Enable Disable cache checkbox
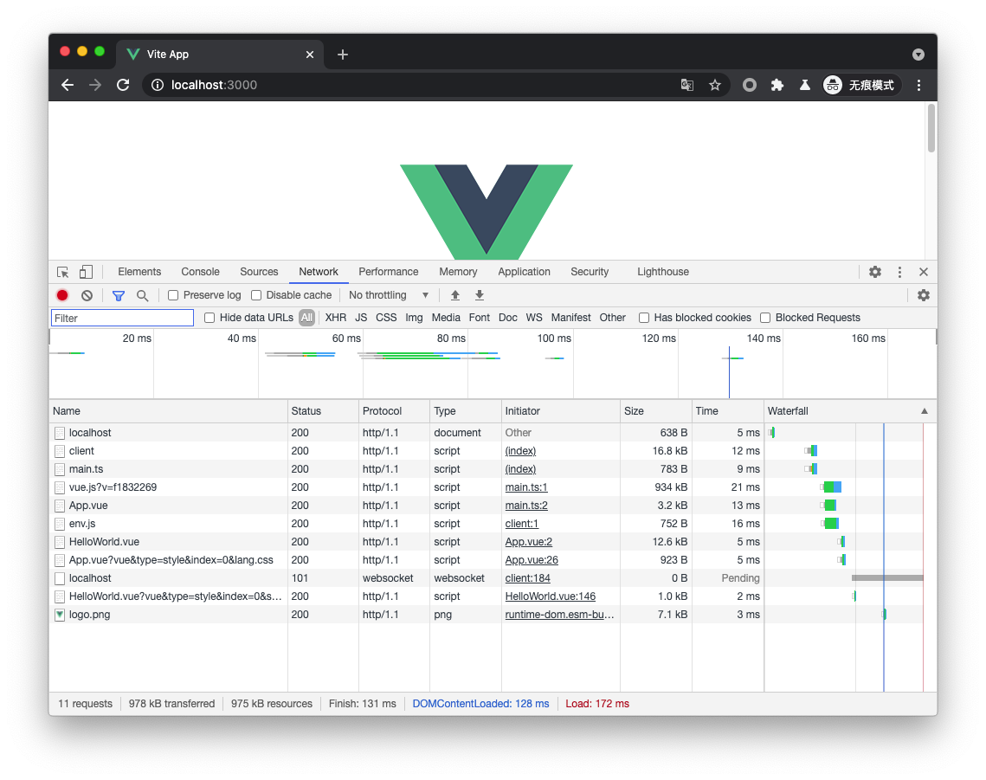Screen dimensions: 986x780 (256, 295)
